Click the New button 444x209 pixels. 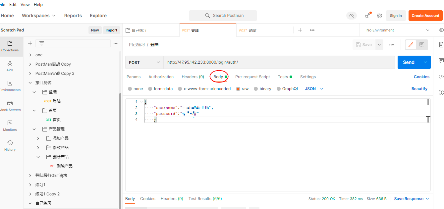tap(95, 30)
